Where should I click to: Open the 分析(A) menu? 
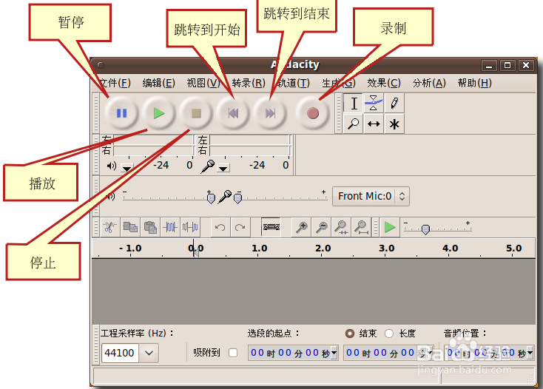(429, 83)
